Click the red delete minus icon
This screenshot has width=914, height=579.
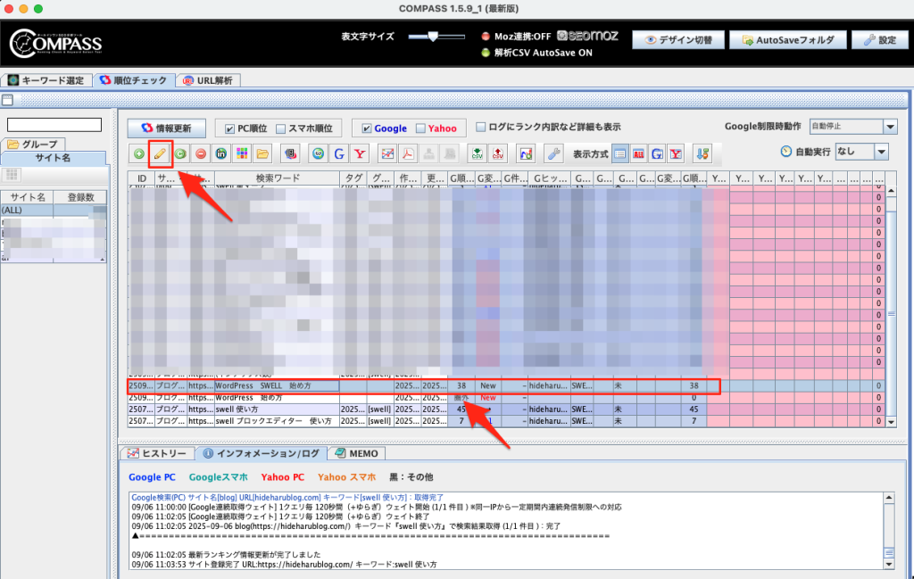click(201, 153)
